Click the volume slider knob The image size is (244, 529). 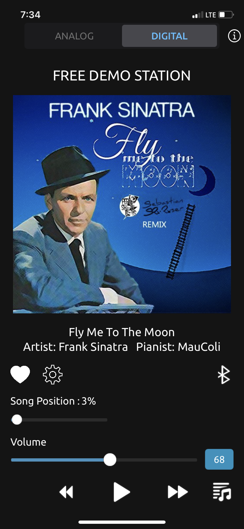(110, 460)
